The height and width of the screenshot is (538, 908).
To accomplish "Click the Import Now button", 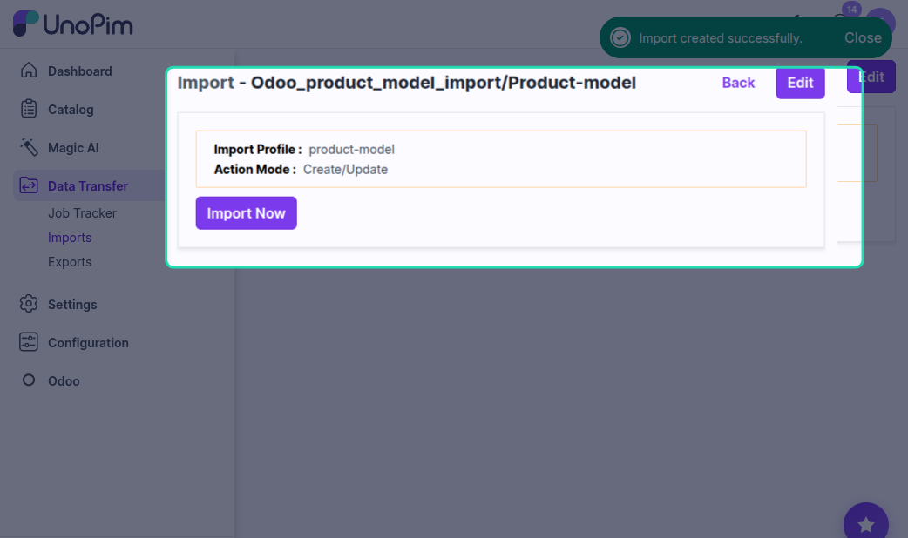I will tap(246, 213).
